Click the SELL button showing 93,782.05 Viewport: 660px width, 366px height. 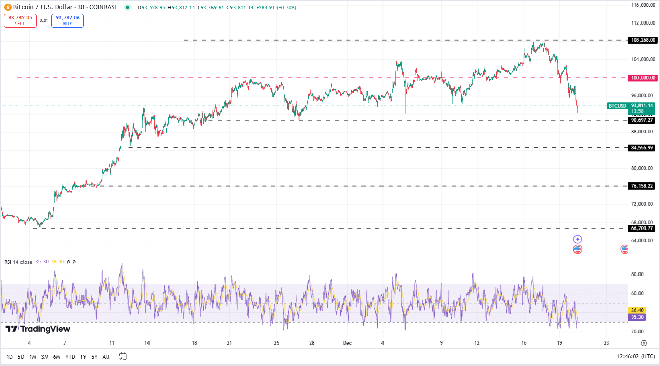click(x=20, y=20)
